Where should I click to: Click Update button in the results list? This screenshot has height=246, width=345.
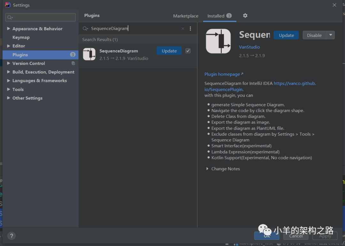(x=169, y=51)
